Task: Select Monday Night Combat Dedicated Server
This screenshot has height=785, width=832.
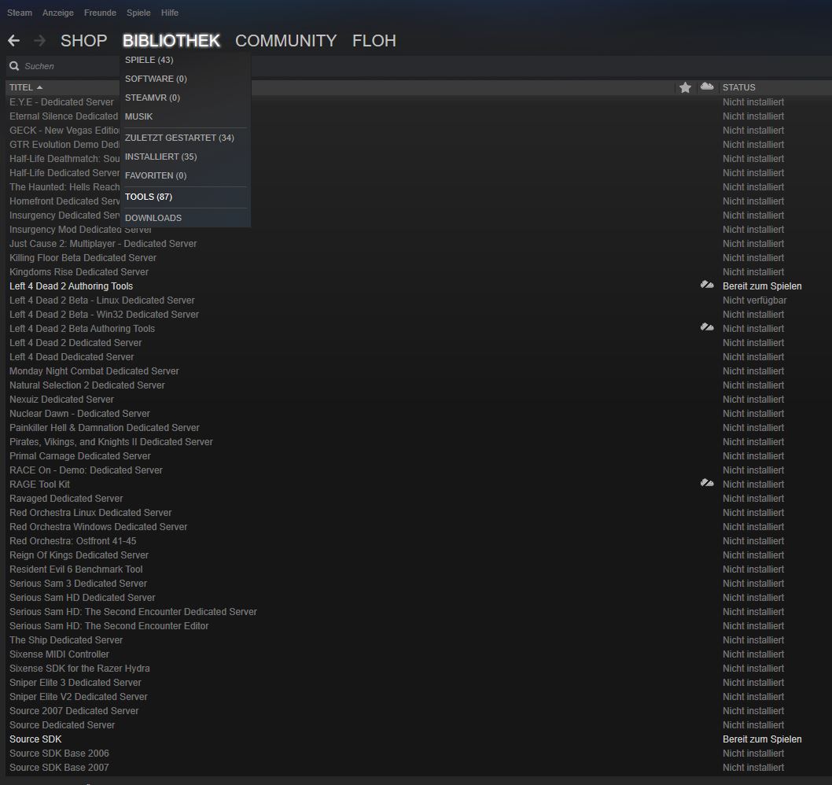Action: coord(94,371)
